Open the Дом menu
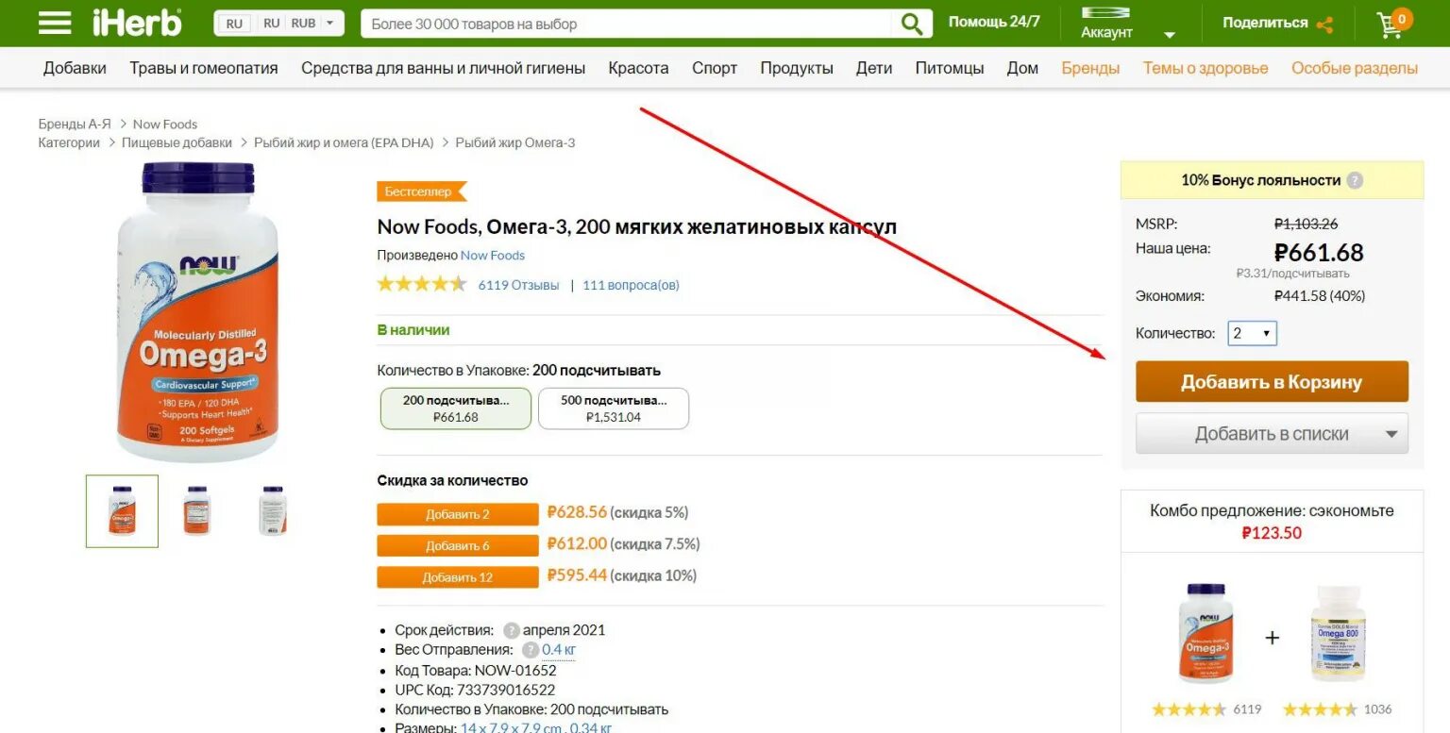The width and height of the screenshot is (1450, 733). (1022, 68)
